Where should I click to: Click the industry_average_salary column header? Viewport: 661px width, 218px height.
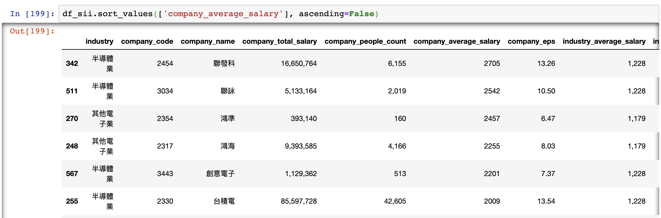point(604,41)
